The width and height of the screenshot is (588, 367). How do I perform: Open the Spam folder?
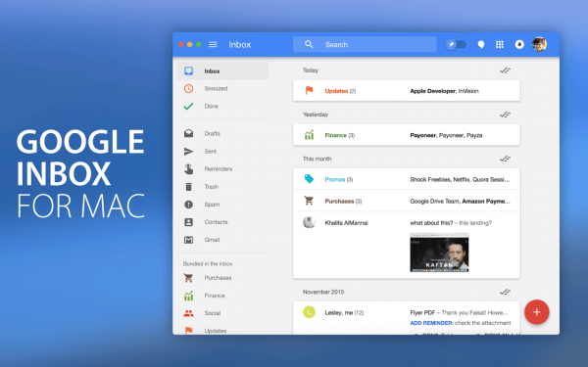tap(222, 205)
